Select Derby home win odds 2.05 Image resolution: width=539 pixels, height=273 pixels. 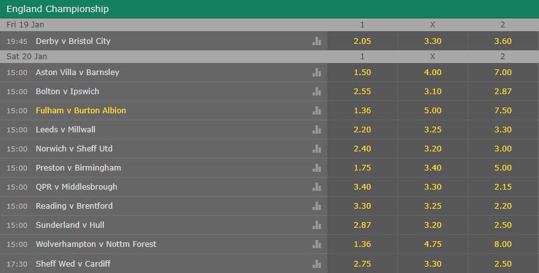pyautogui.click(x=362, y=41)
